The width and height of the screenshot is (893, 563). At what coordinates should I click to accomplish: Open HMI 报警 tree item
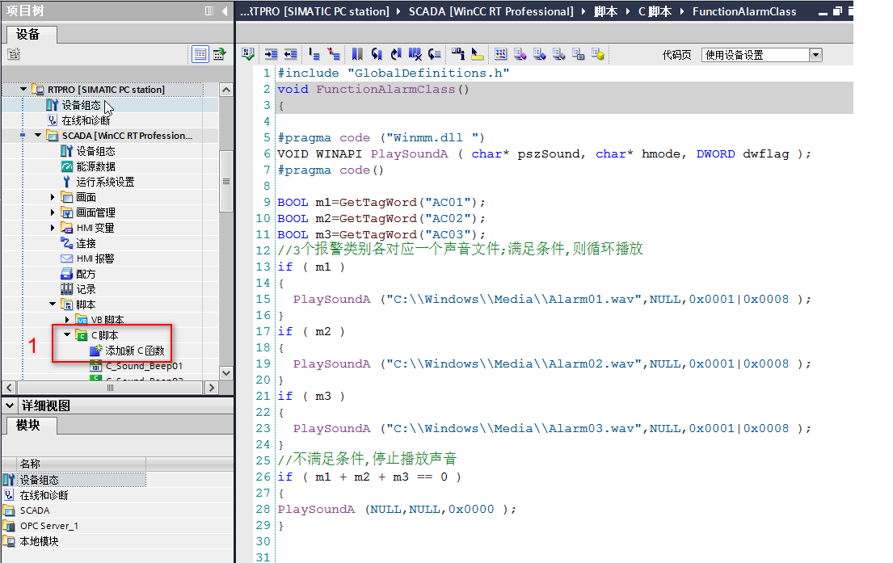click(95, 258)
